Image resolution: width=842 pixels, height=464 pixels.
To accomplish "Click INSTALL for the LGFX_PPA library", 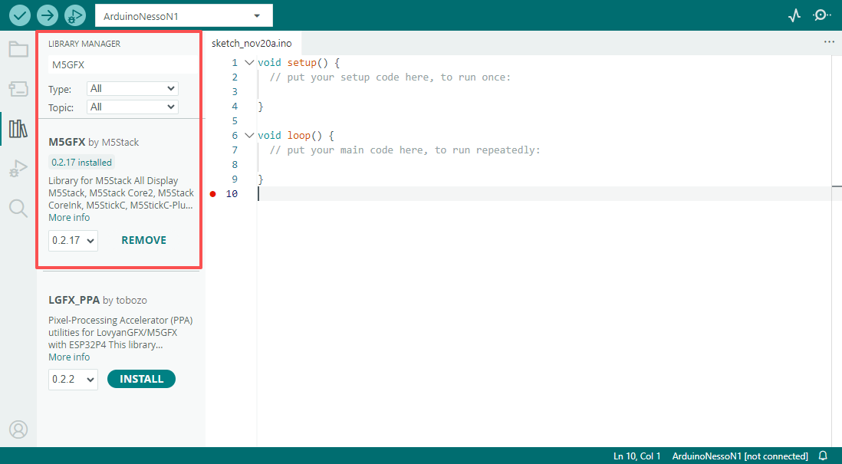I will coord(141,379).
